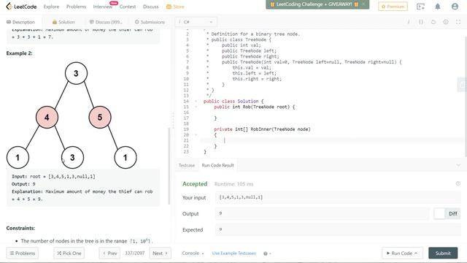Switch to the Testcase tab
The height and width of the screenshot is (263, 467).
coord(187,165)
